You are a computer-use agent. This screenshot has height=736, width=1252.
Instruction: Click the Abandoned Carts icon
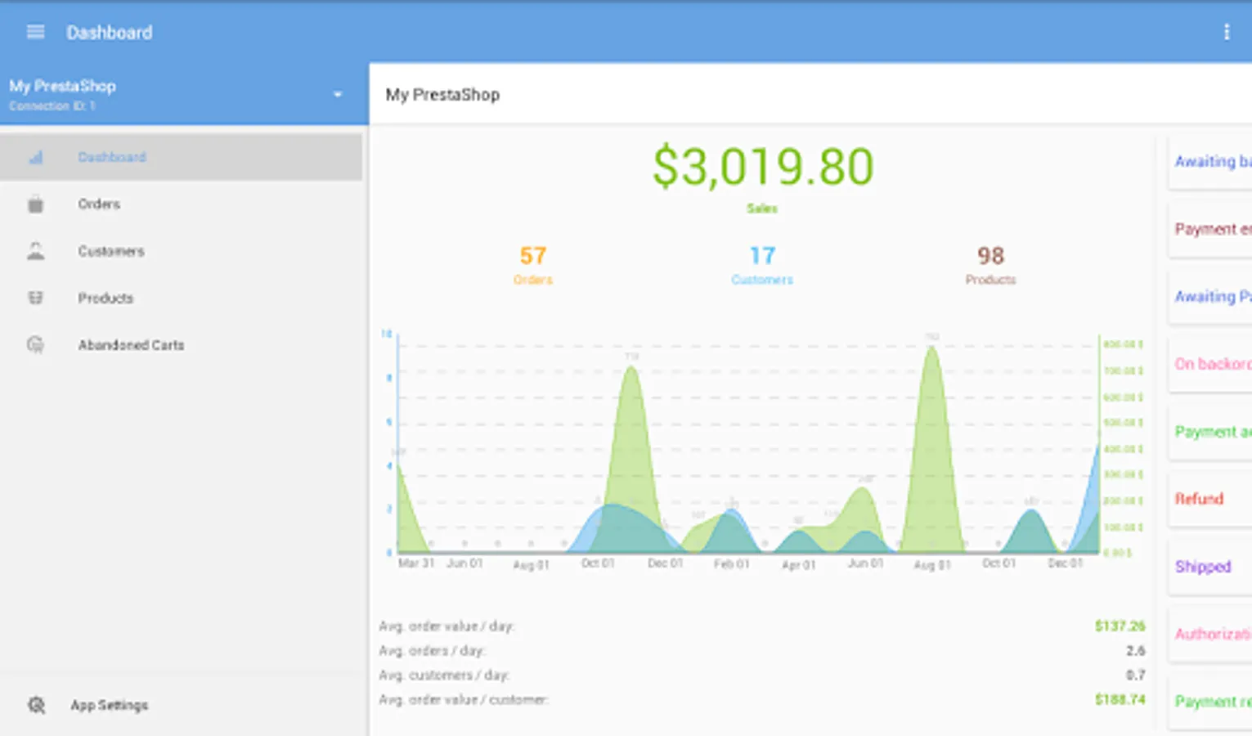pos(35,345)
